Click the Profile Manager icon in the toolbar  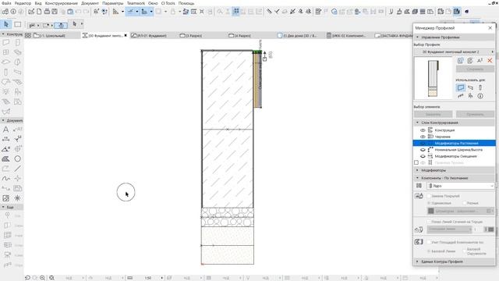coord(457,12)
